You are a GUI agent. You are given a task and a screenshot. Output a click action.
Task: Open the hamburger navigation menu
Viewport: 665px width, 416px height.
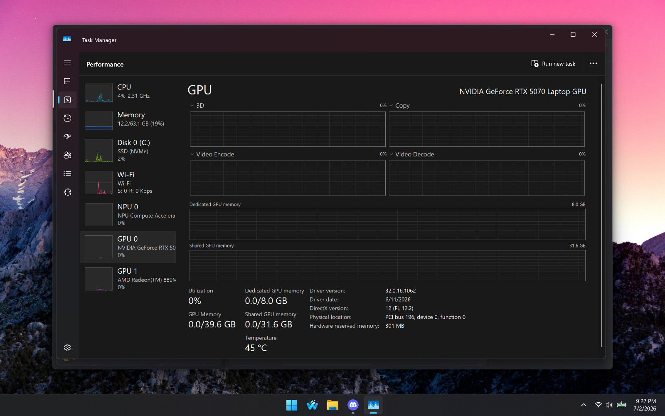coord(67,63)
